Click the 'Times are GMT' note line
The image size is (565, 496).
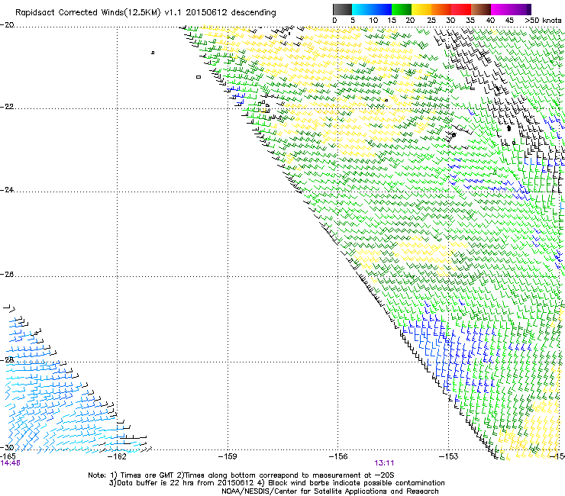(241, 475)
